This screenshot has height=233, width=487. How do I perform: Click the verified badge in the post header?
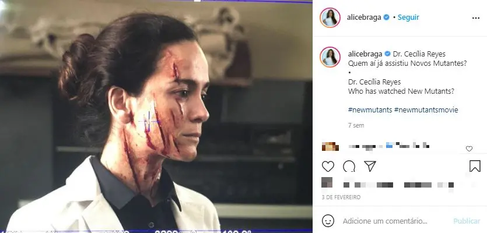(386, 17)
